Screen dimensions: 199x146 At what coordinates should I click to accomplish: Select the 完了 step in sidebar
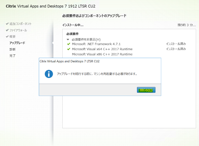[x=13, y=56]
